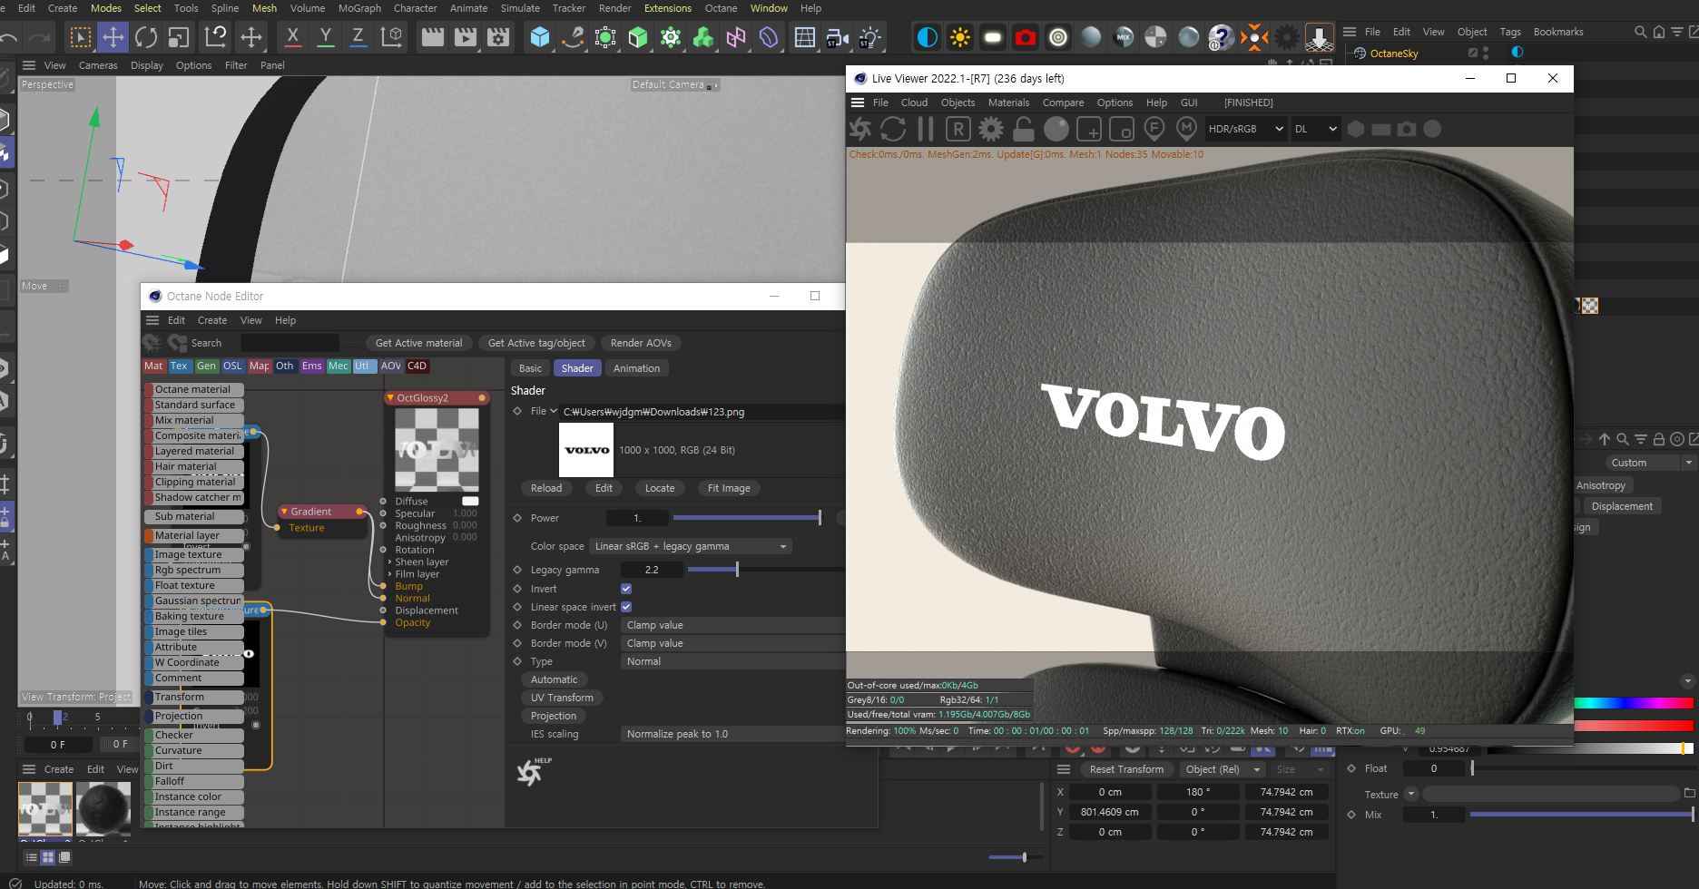Switch to the Basic tab
This screenshot has height=889, width=1699.
click(530, 368)
